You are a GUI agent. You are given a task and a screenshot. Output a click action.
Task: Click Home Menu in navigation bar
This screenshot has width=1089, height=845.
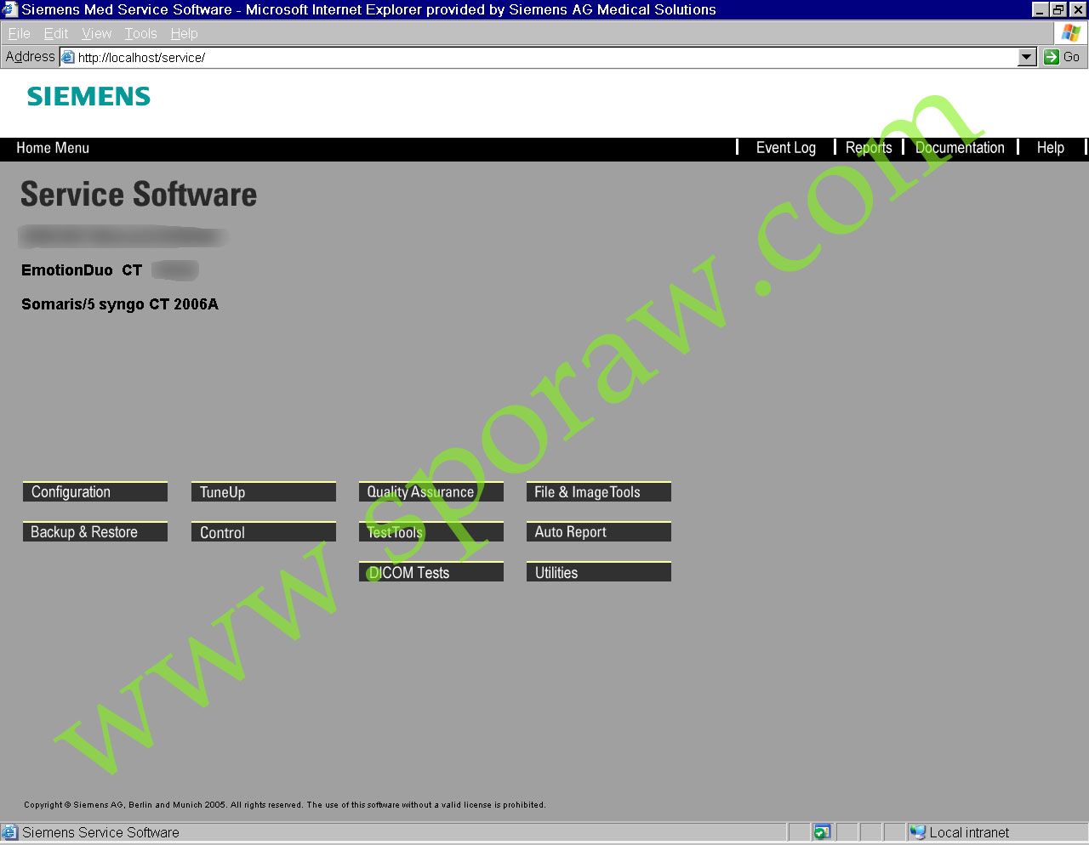53,148
